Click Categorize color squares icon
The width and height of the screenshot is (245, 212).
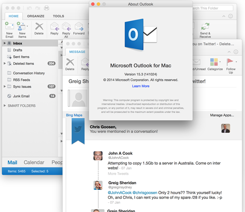214,62
